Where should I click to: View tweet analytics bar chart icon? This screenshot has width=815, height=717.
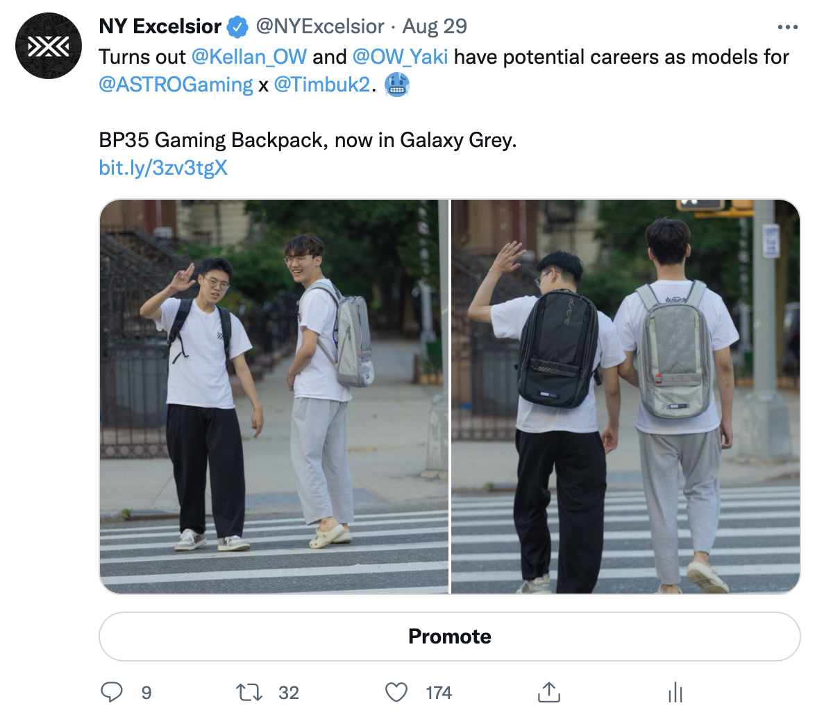tap(675, 692)
